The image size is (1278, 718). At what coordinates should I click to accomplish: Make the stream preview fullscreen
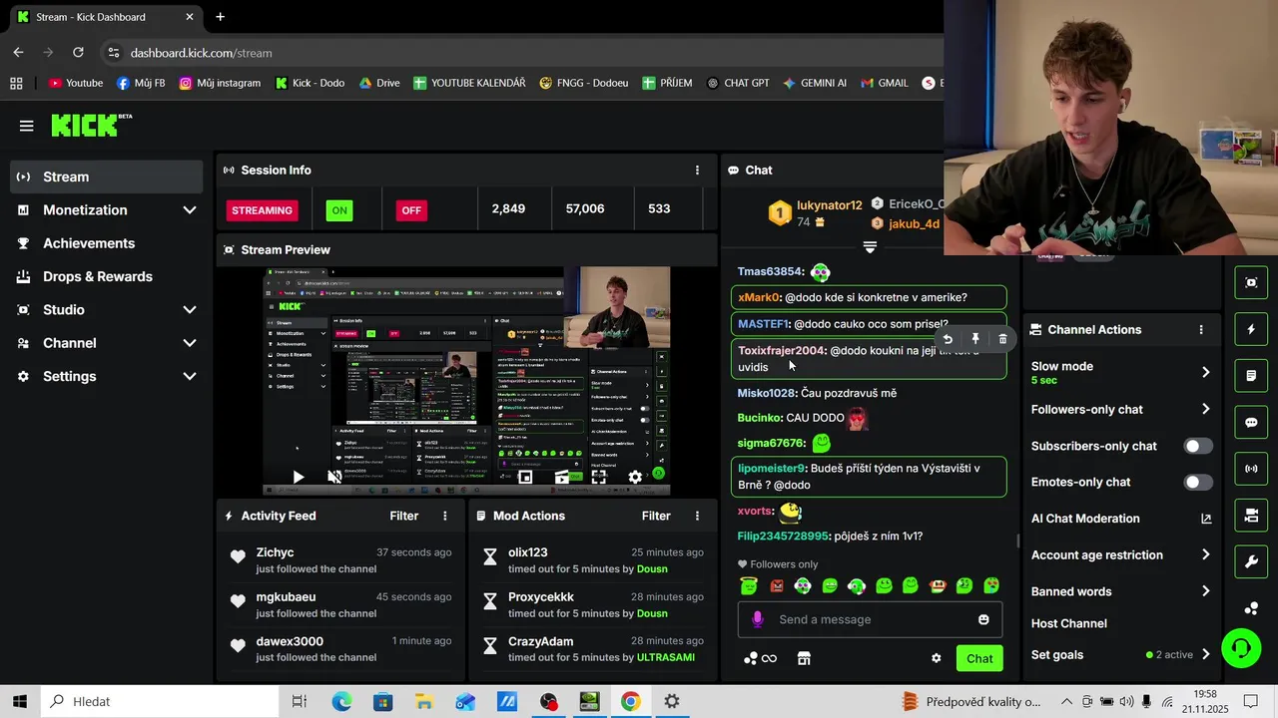[x=598, y=478]
